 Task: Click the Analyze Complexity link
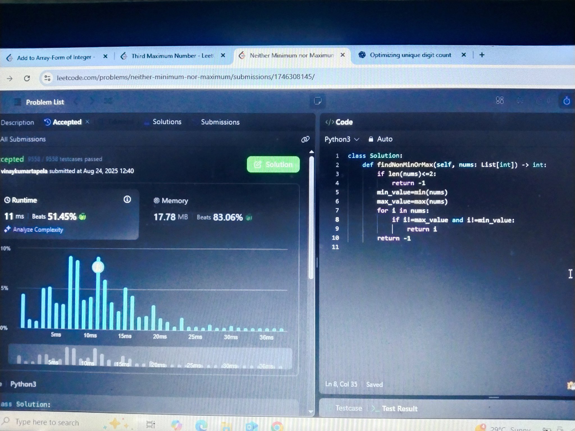tap(38, 230)
